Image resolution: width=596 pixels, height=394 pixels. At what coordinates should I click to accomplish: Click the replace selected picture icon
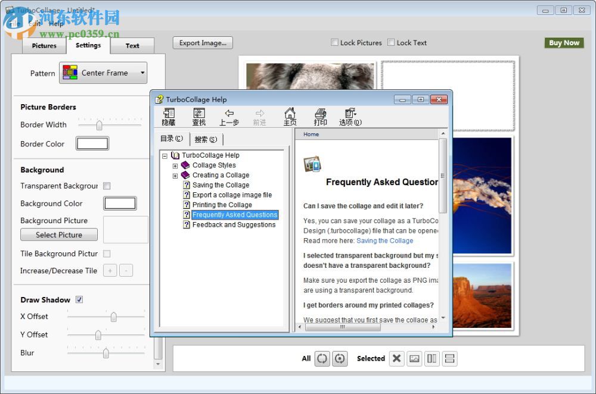pos(415,358)
